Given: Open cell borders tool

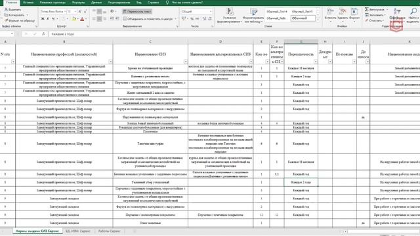Looking at the screenshot, I should coord(64,19).
